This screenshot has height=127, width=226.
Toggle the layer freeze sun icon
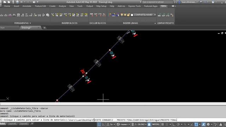tap(125, 15)
